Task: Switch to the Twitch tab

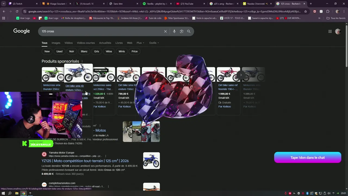Action: pos(23,4)
